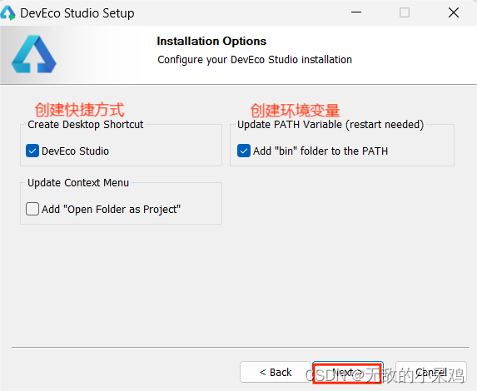Uncheck the DevEco Studio desktop shortcut checkbox

coord(32,151)
